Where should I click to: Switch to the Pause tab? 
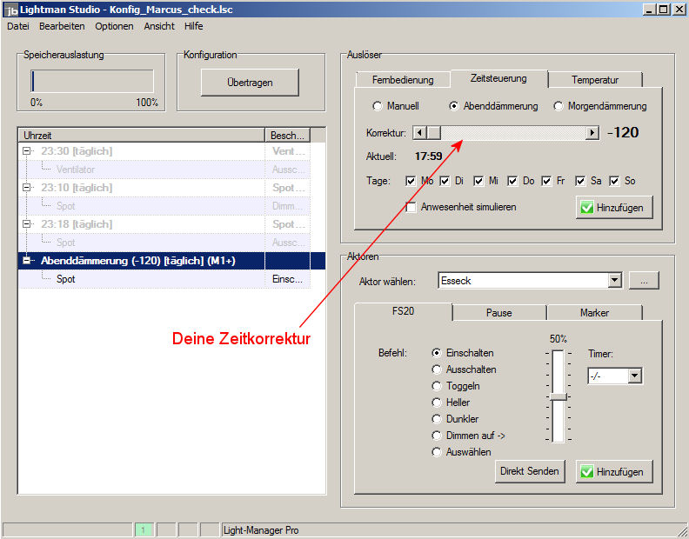[x=499, y=313]
